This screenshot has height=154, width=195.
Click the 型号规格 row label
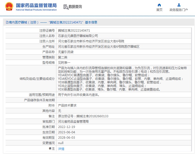(x=48, y=62)
